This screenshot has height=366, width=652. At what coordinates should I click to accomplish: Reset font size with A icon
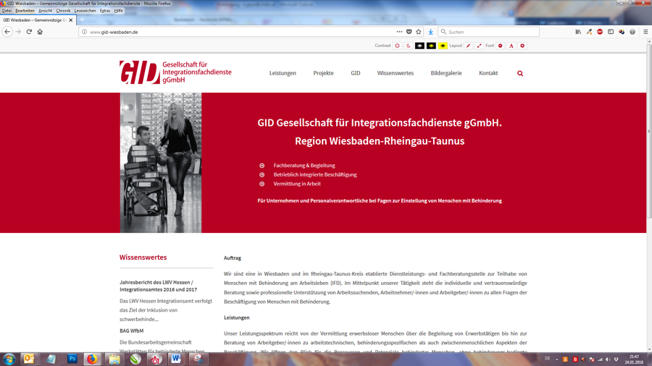[x=511, y=46]
